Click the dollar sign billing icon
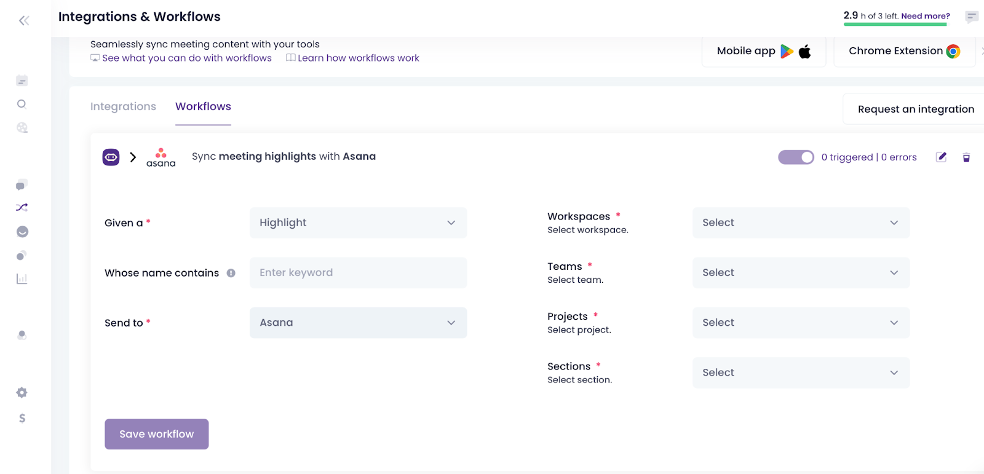 [x=22, y=419]
